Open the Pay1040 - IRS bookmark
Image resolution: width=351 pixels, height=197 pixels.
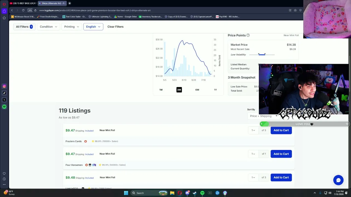pos(228,17)
